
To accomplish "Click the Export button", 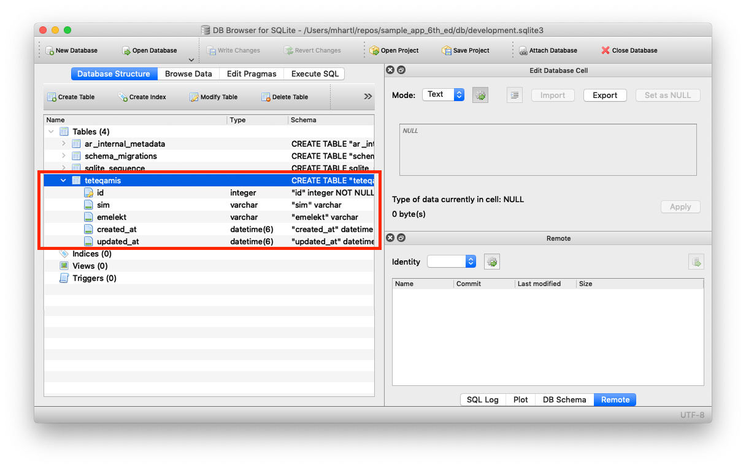I will pyautogui.click(x=605, y=95).
